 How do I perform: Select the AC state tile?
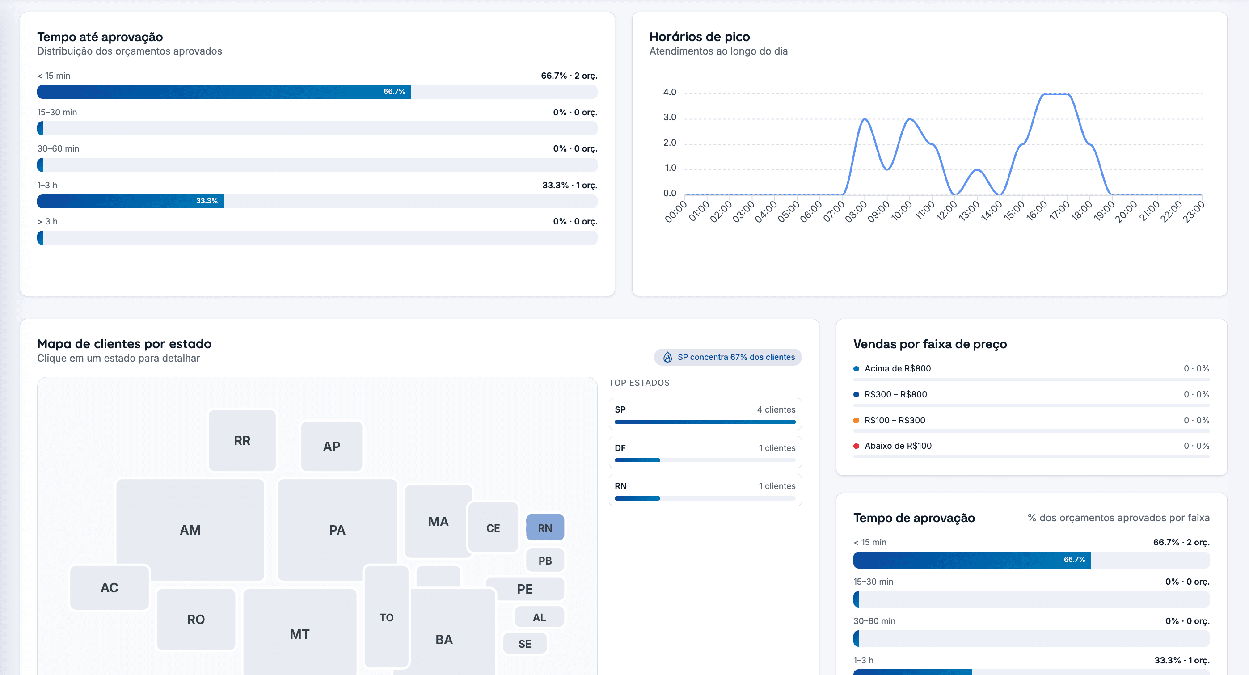(110, 588)
